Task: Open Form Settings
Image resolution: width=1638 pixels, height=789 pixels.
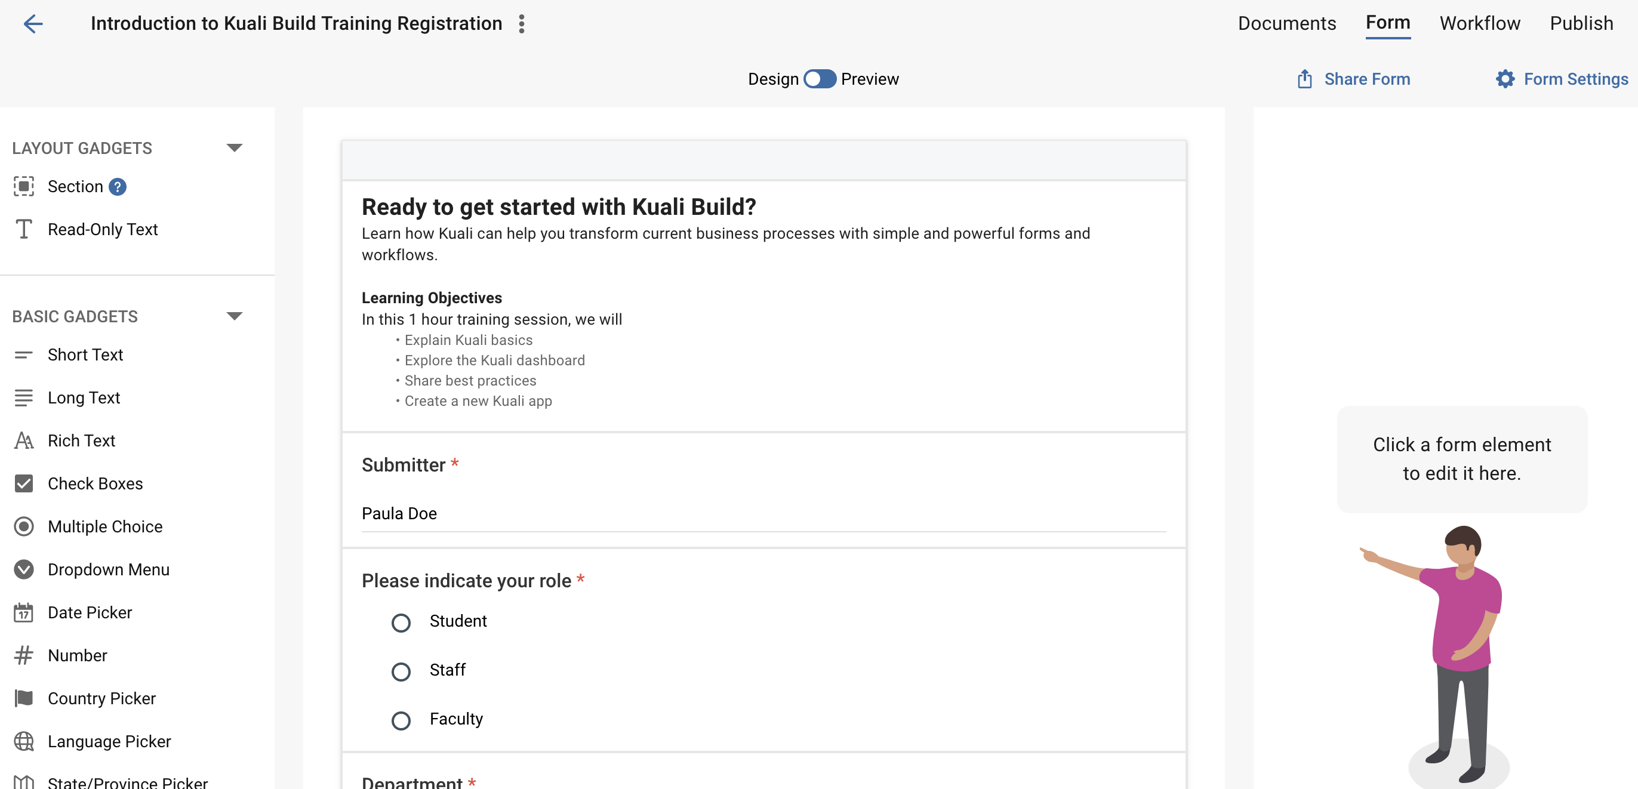Action: 1576,79
